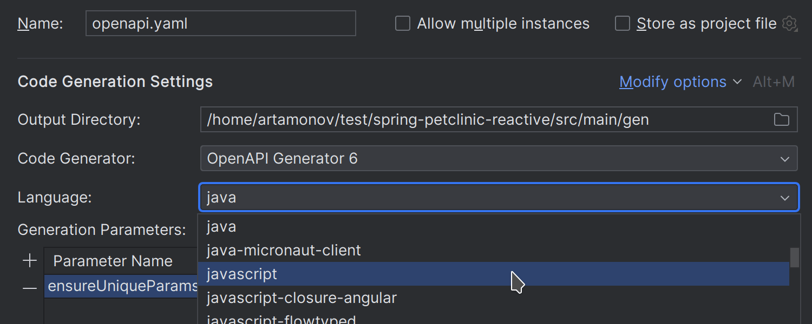The height and width of the screenshot is (324, 812).
Task: Choose the javascript-flowtyped language option
Action: coord(281,319)
